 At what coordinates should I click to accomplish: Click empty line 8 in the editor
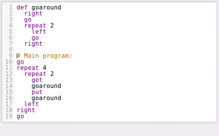(115, 50)
